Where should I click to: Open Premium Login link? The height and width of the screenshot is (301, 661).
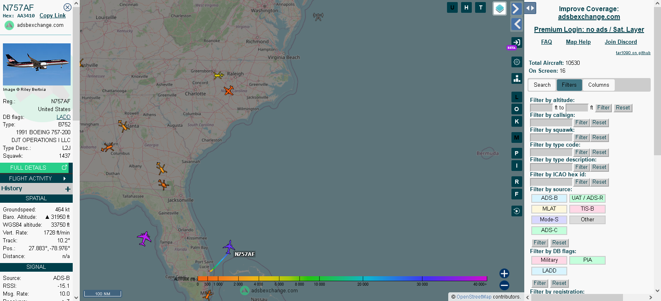[589, 29]
